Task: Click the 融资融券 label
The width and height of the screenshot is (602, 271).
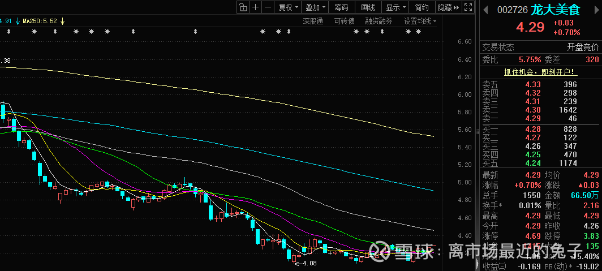Action: pyautogui.click(x=379, y=21)
